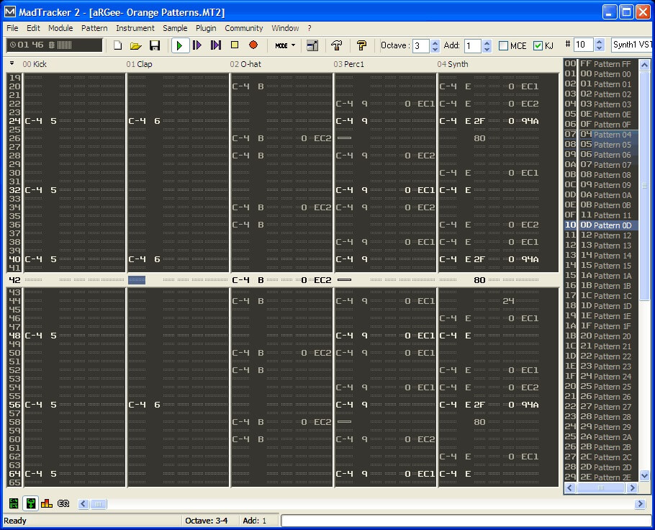Image resolution: width=655 pixels, height=530 pixels.
Task: Click the Save module floppy icon
Action: coord(155,45)
